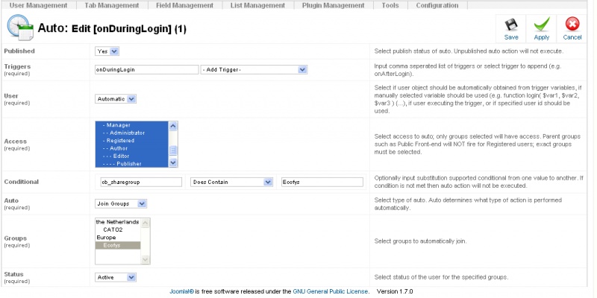Viewport: 597px width, 298px height.
Task: Open the Tools menu
Action: (x=390, y=5)
